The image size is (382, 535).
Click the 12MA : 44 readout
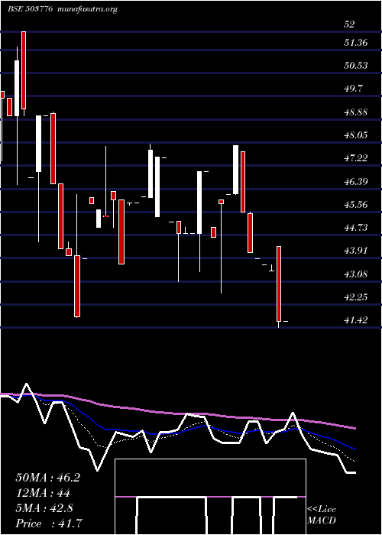[43, 493]
